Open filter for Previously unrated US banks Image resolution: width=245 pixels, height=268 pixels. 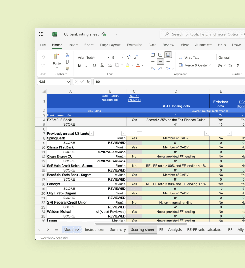[x=92, y=133]
